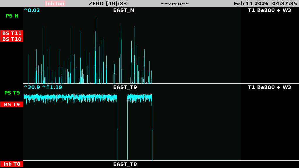This screenshot has height=168, width=299.
Task: Click the pink Inh Ion indicator
Action: (x=55, y=3)
